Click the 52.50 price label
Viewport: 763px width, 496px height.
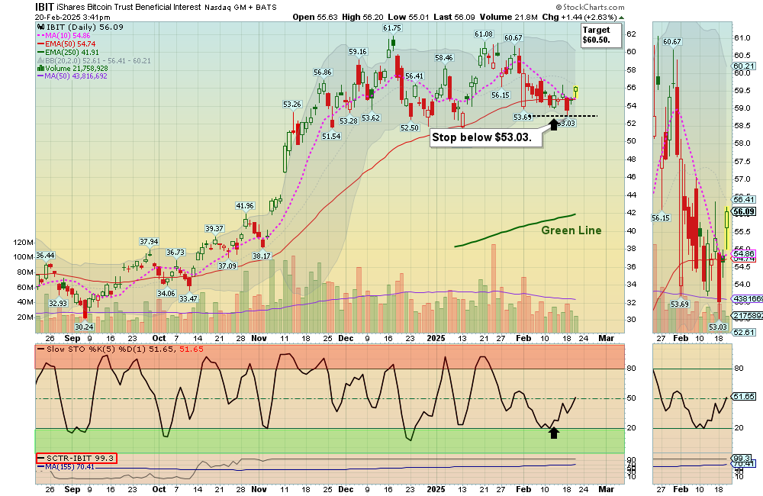(x=410, y=127)
